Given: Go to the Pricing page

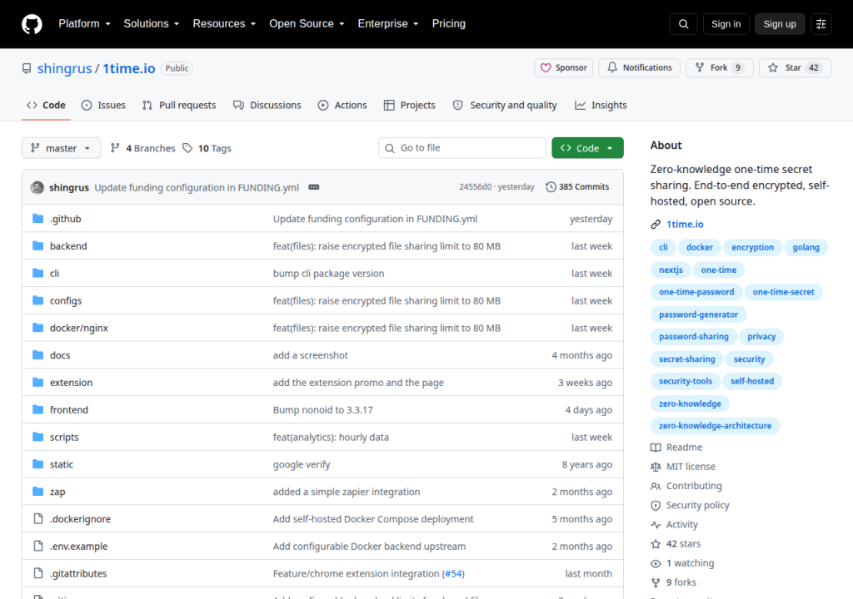Looking at the screenshot, I should click(x=449, y=24).
